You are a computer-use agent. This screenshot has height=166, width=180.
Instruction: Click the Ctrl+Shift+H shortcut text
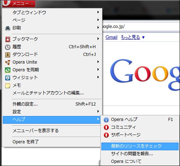pos(82,47)
